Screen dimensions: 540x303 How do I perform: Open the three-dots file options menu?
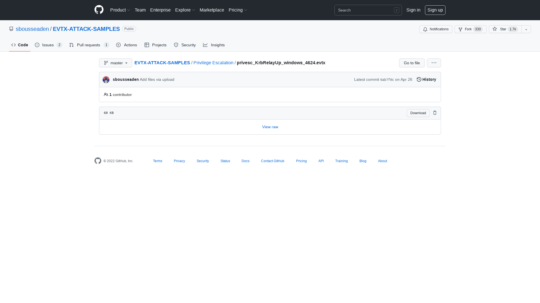tap(434, 63)
